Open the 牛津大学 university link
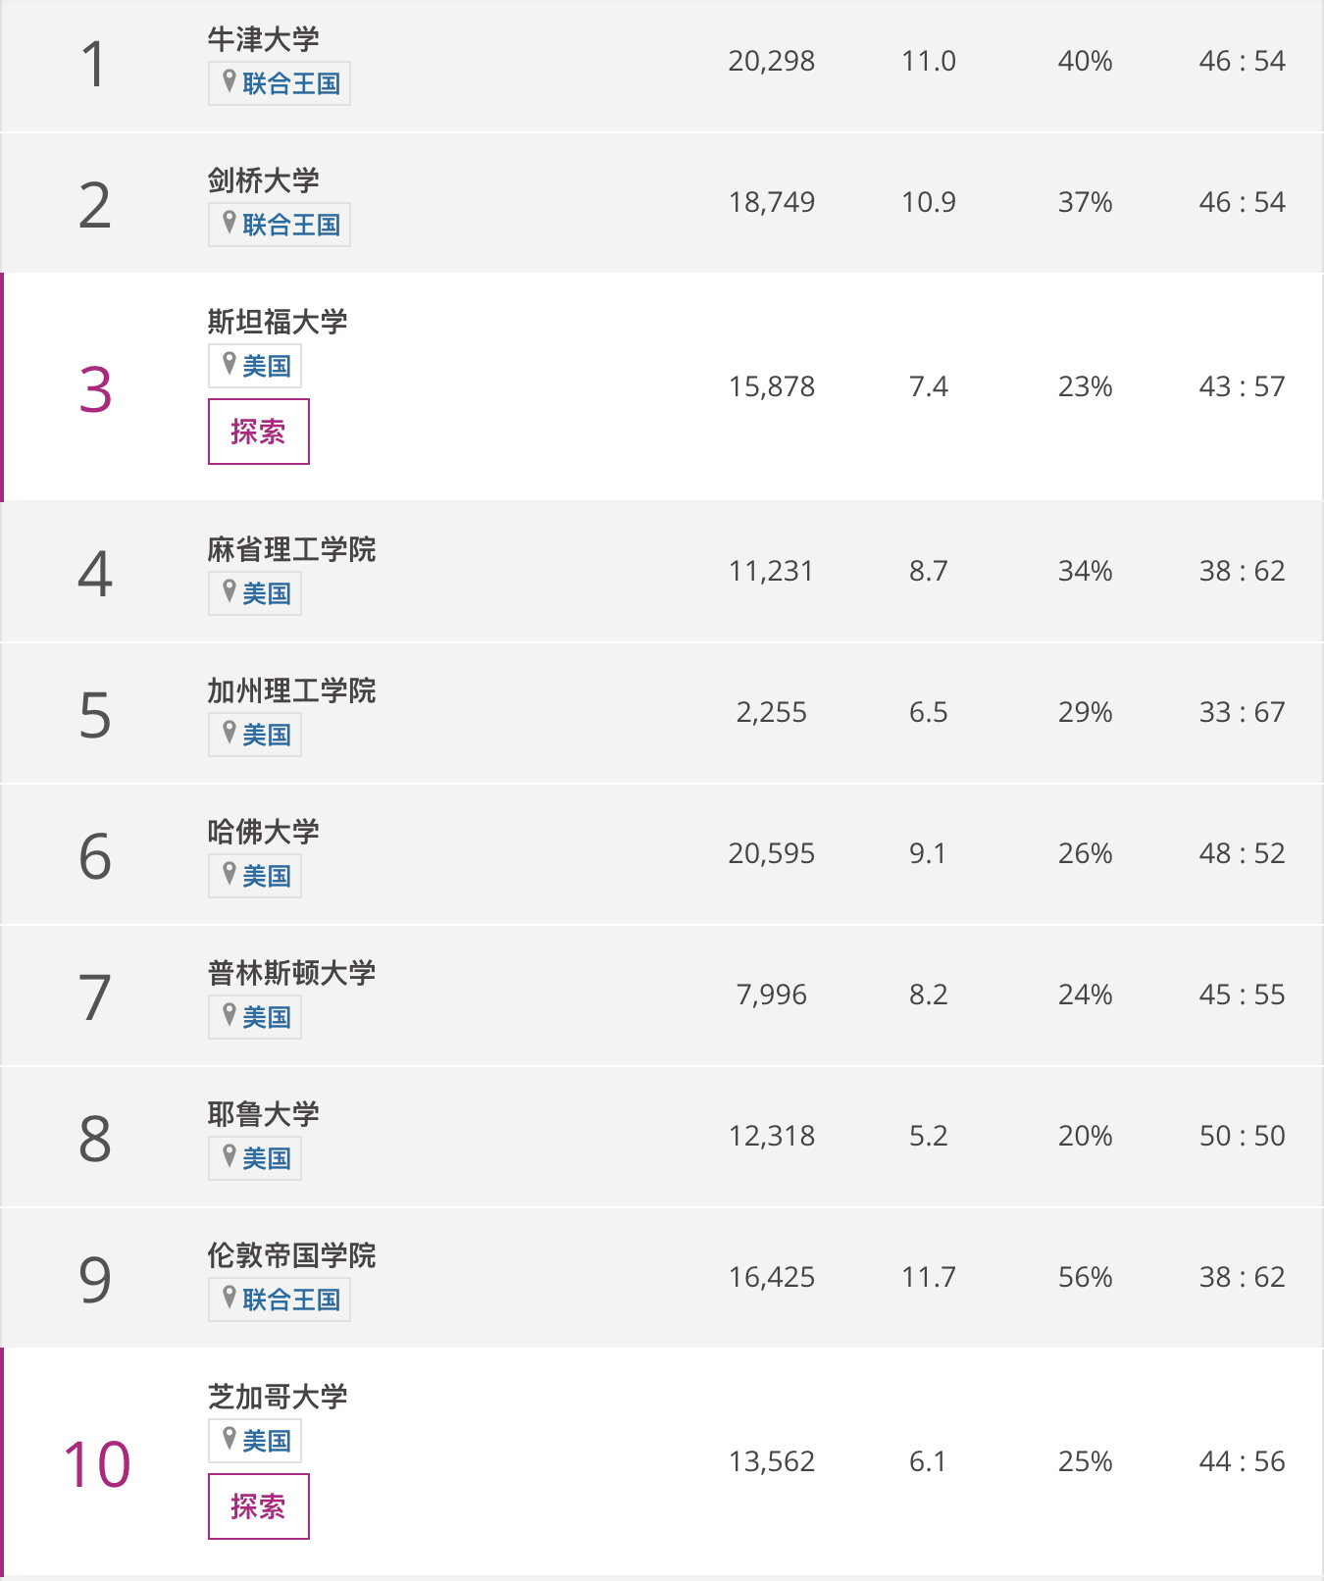This screenshot has height=1581, width=1324. click(263, 39)
